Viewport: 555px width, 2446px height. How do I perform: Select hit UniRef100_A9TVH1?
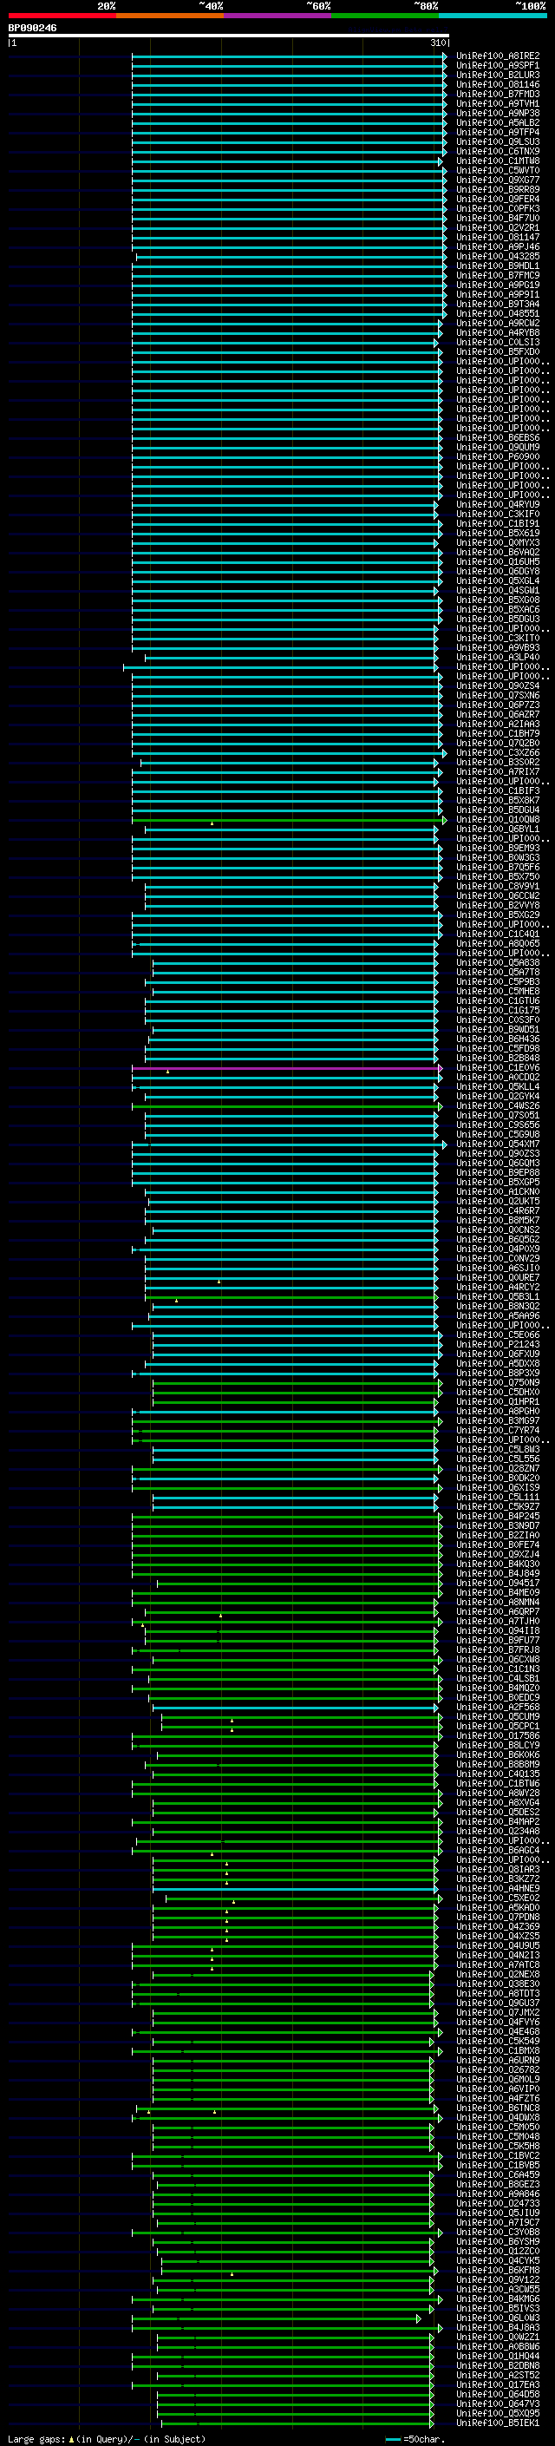click(x=498, y=103)
